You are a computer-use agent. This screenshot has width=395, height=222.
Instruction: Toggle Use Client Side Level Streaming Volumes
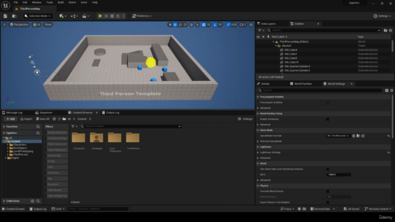click(x=328, y=169)
